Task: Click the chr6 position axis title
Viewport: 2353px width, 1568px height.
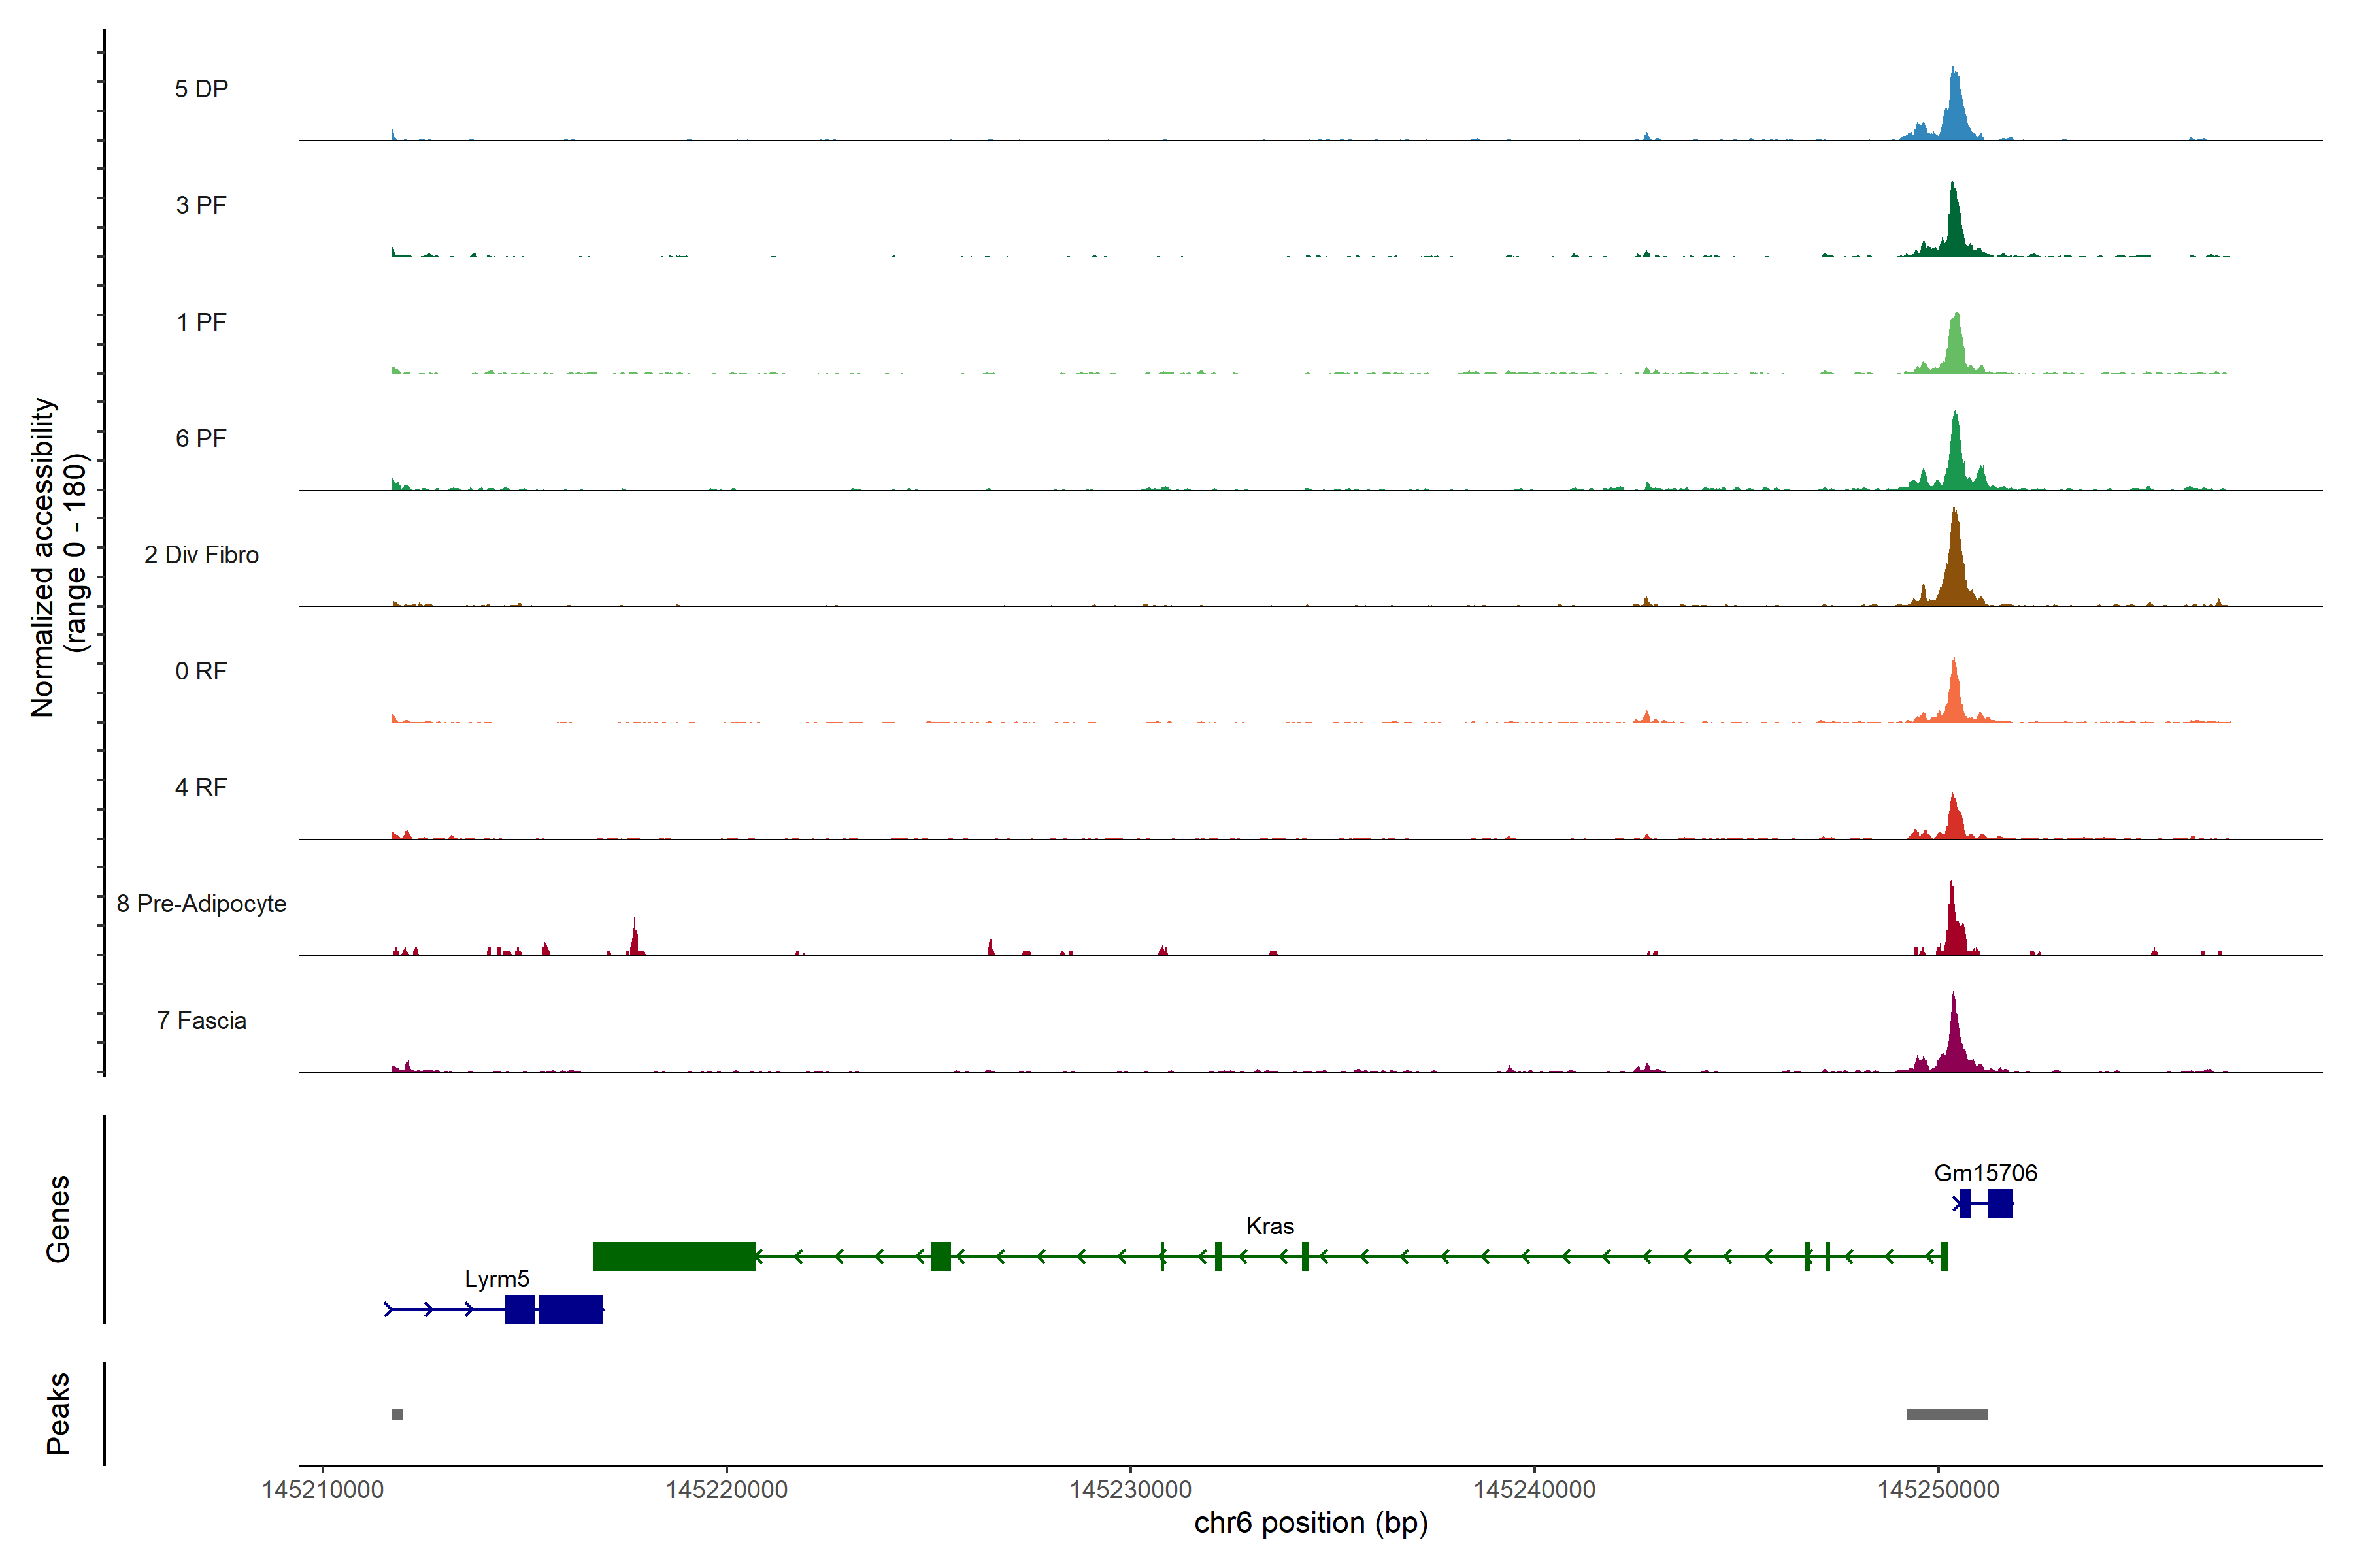Action: pos(1310,1523)
